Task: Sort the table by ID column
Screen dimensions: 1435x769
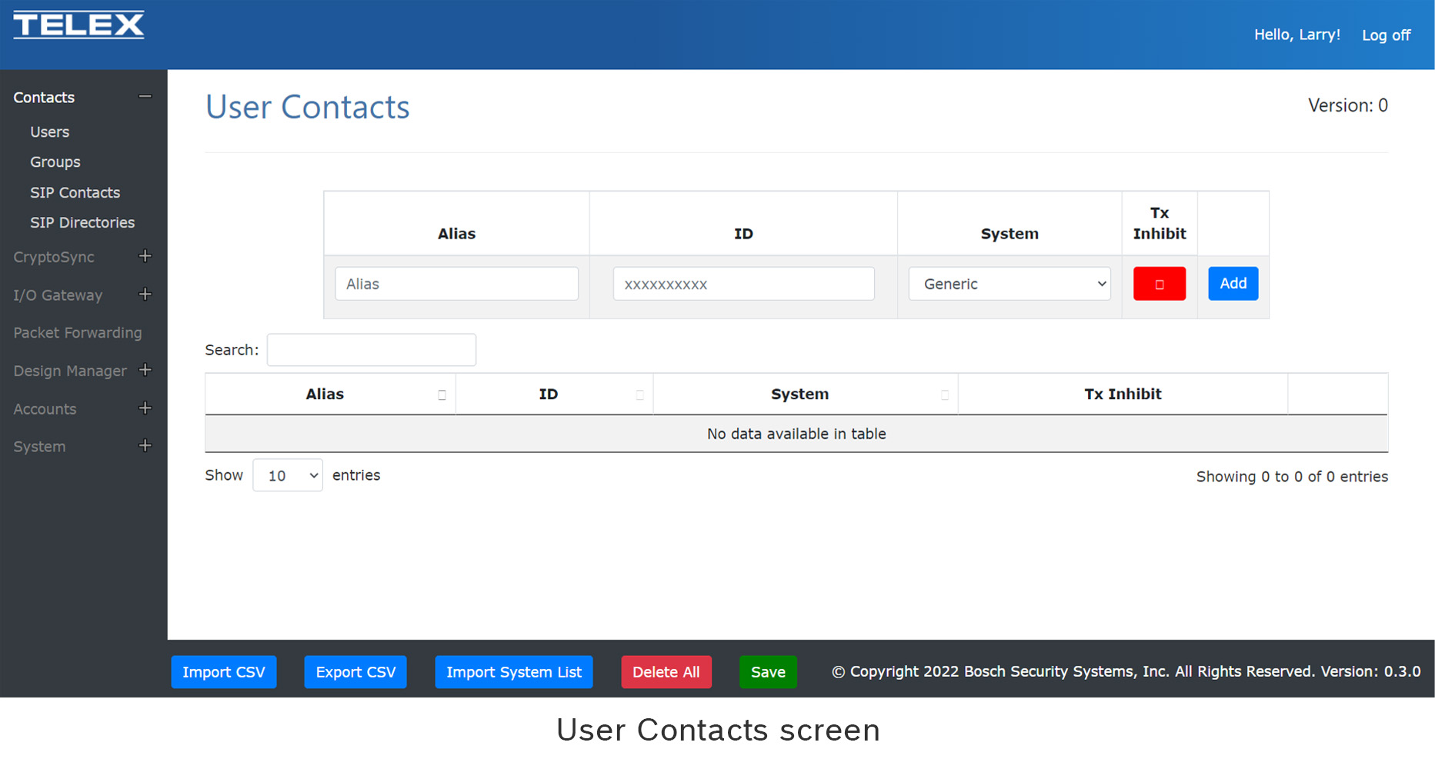Action: coord(554,394)
